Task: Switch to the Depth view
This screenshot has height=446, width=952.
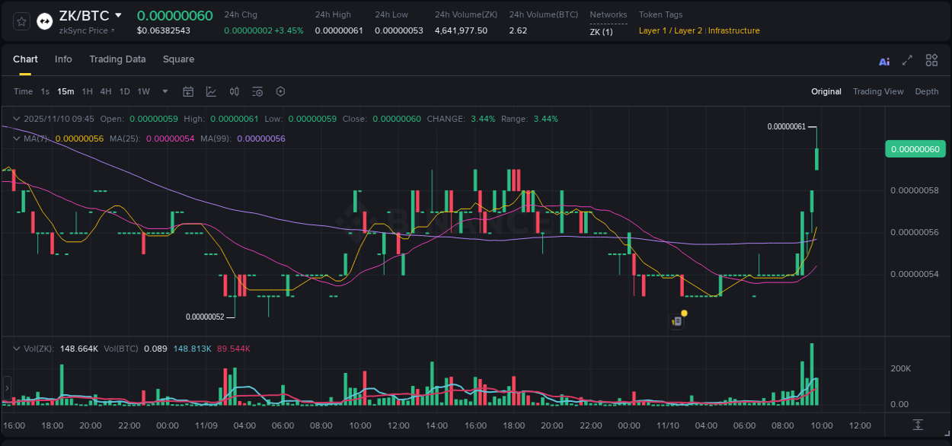Action: [x=926, y=91]
